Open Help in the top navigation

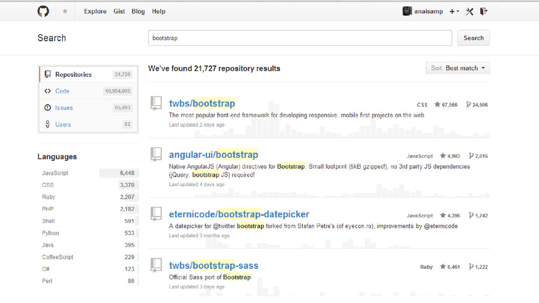pyautogui.click(x=158, y=12)
